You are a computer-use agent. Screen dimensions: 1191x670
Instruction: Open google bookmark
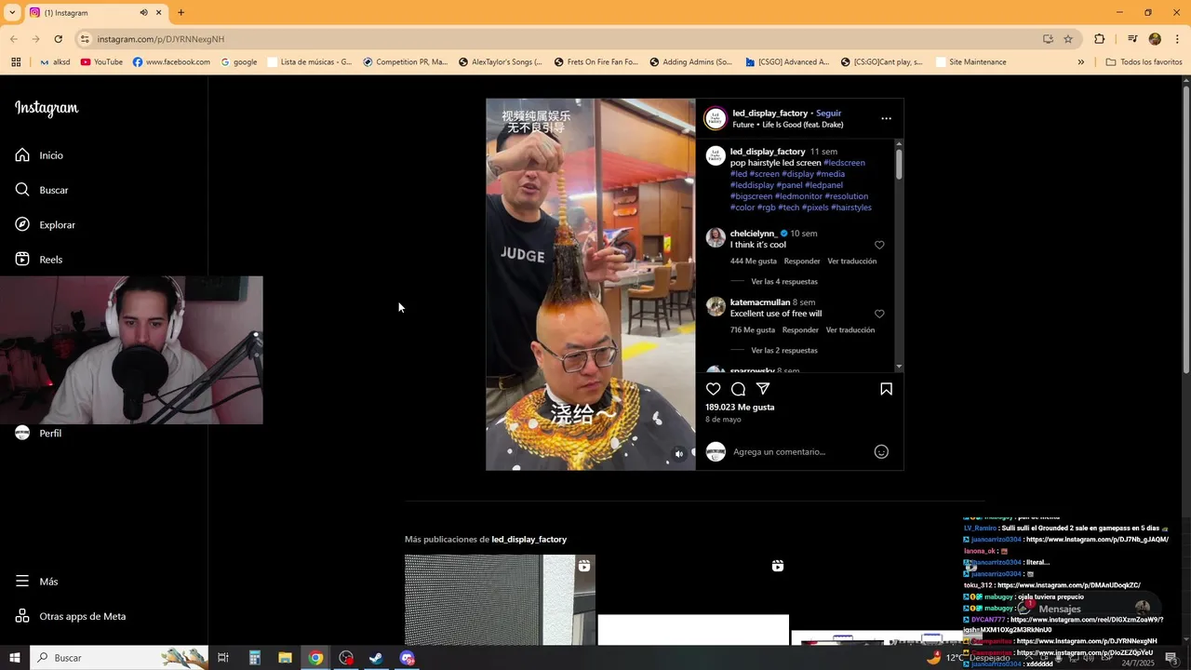click(239, 62)
